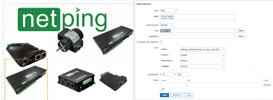Image resolution: width=273 pixels, height=100 pixels.
Task: Select the selected NetPing server in dashed box
Action: tap(26, 79)
